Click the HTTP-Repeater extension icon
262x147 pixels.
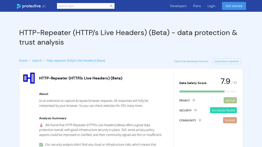29,78
